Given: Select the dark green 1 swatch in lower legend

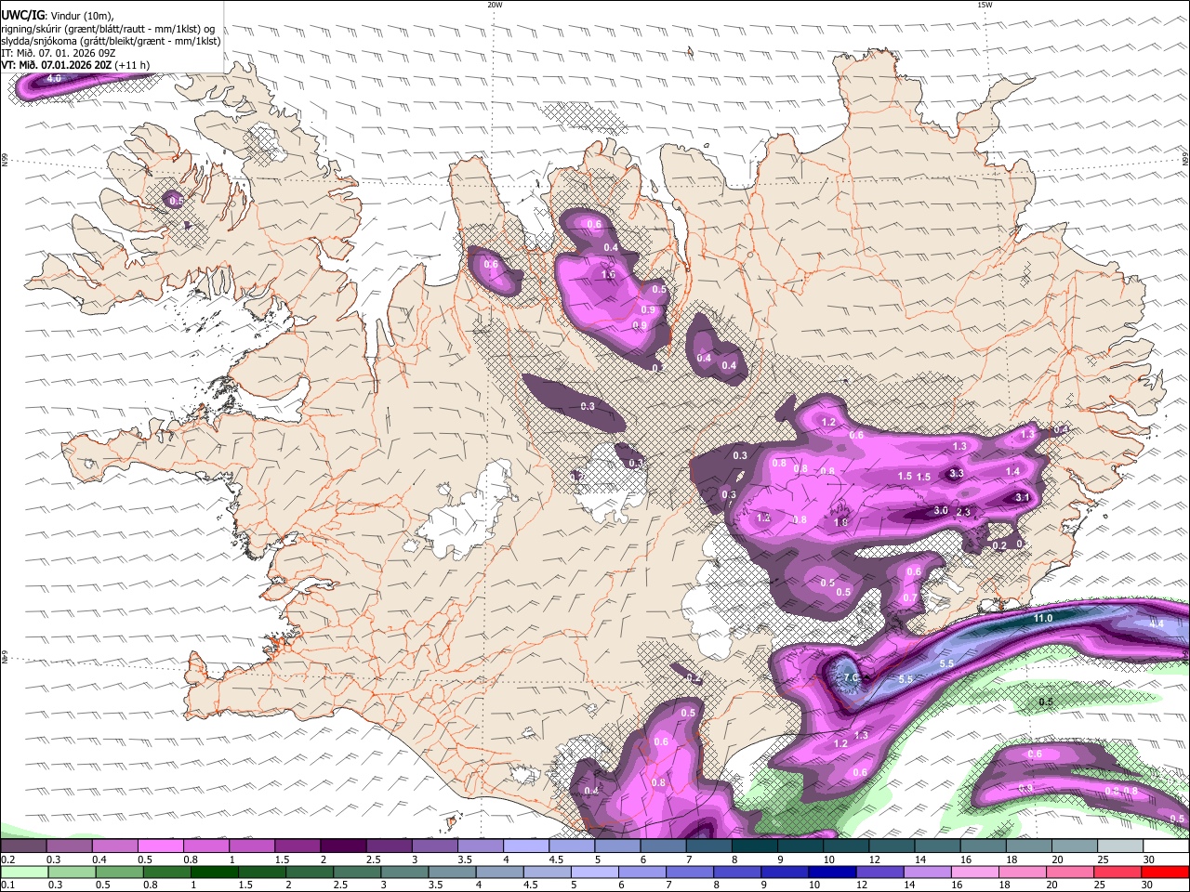Looking at the screenshot, I should [215, 872].
